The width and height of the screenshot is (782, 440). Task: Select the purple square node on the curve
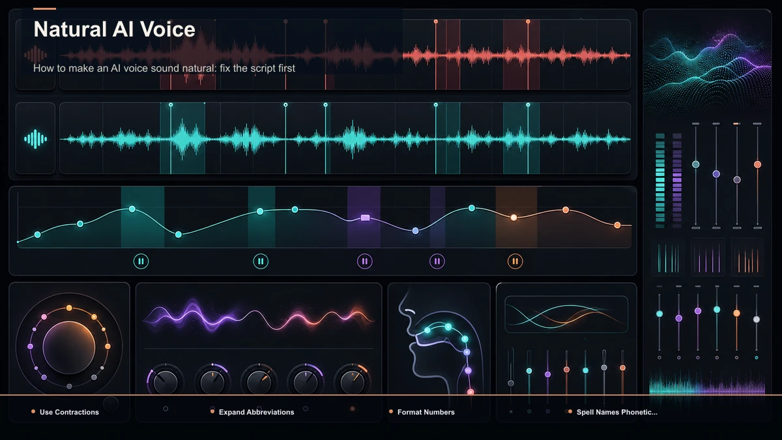pyautogui.click(x=365, y=218)
